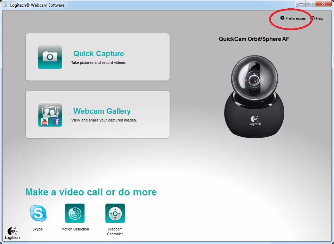
Task: Click the 'Make a video call or do more' heading
Action: click(91, 192)
